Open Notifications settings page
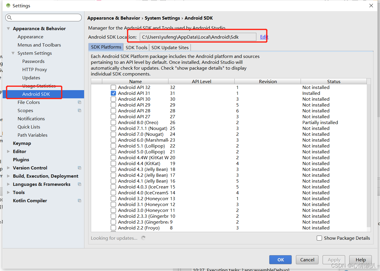Image resolution: width=380 pixels, height=271 pixels. [x=31, y=119]
